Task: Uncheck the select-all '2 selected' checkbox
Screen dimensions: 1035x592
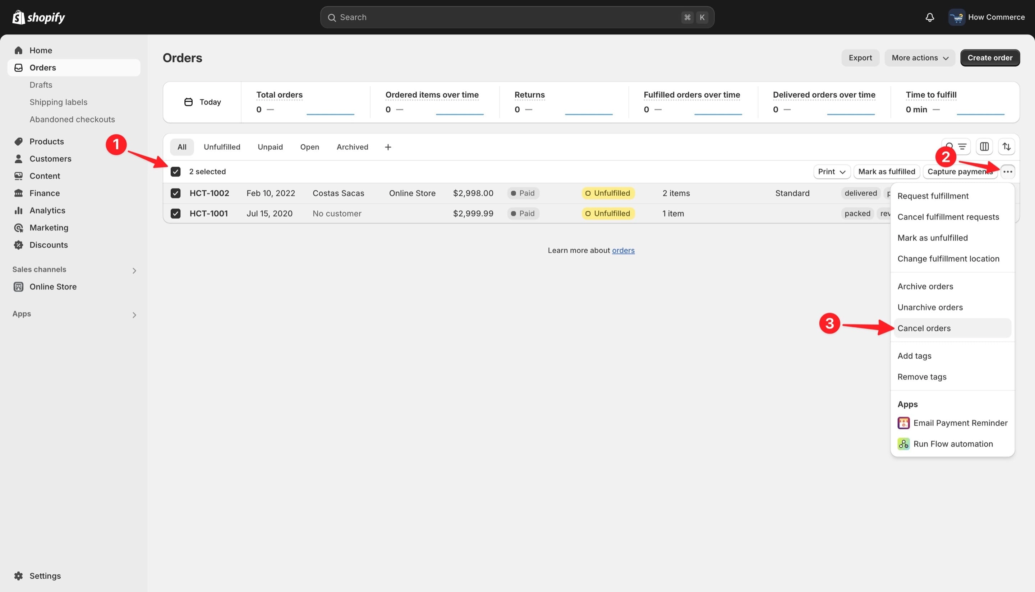Action: pyautogui.click(x=175, y=172)
